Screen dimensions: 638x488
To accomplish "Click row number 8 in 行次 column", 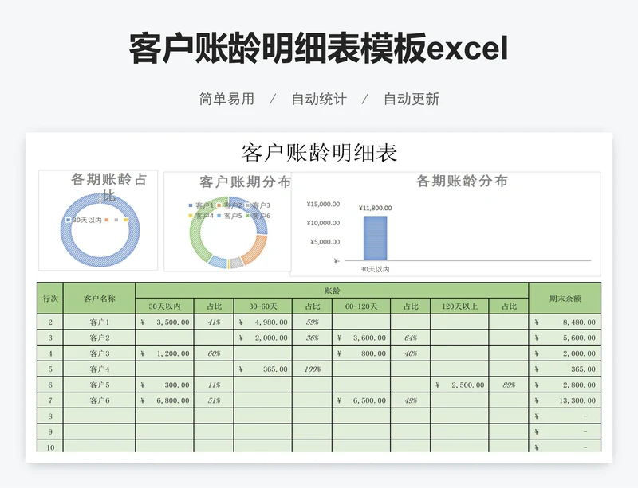I will 50,416.
